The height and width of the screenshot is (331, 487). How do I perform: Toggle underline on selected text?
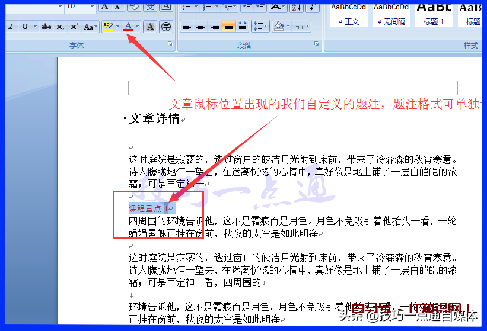[x=25, y=27]
